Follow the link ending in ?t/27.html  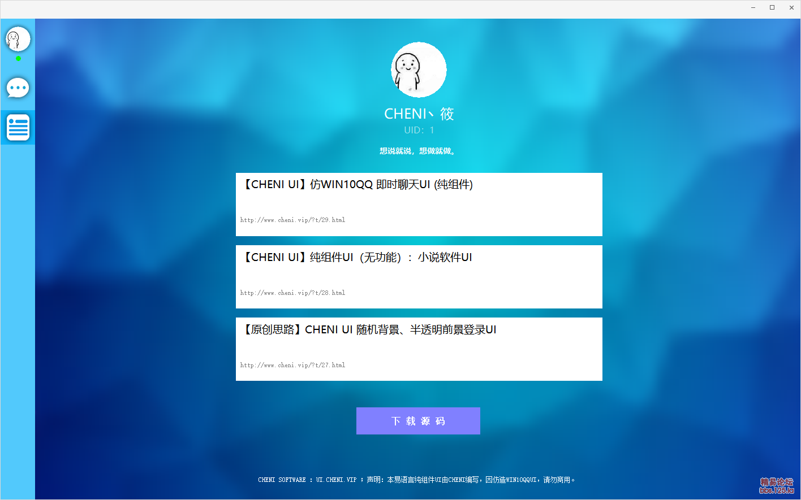tap(292, 365)
